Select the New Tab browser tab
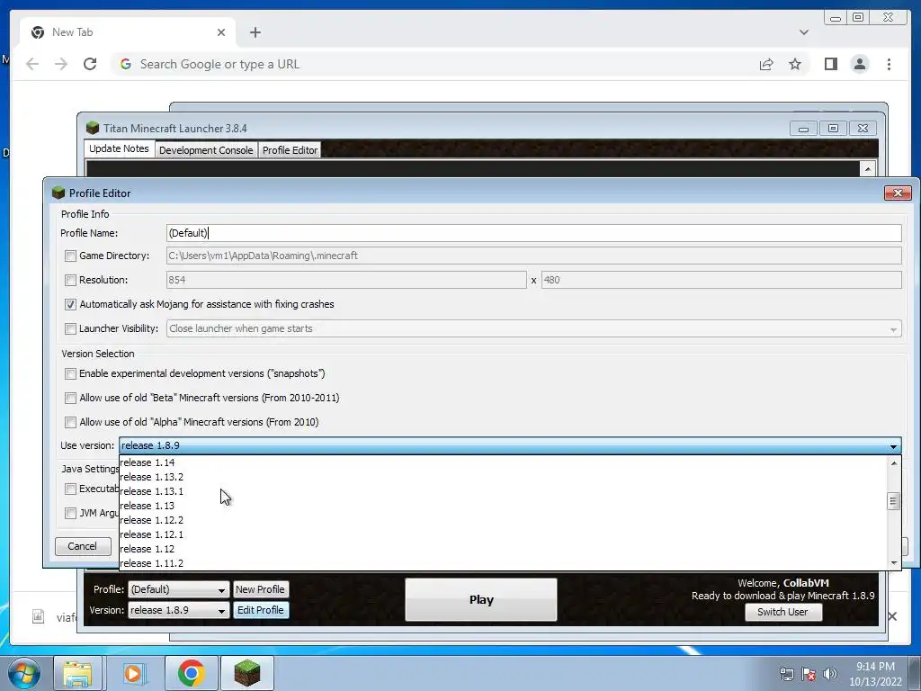This screenshot has height=691, width=921. (128, 32)
